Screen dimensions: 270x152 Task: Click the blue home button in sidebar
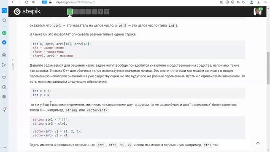point(4,11)
